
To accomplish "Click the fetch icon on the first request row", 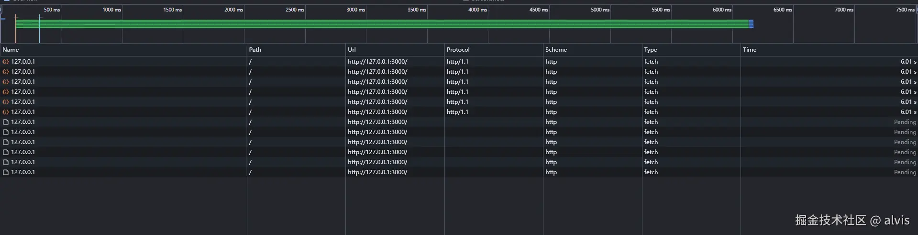I will (6, 62).
